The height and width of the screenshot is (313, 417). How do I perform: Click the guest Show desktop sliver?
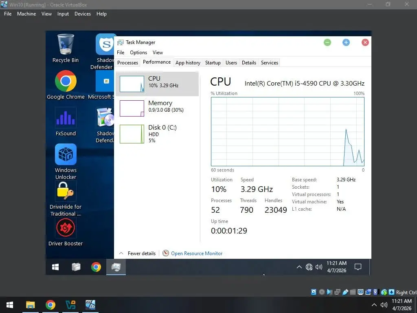pos(370,267)
